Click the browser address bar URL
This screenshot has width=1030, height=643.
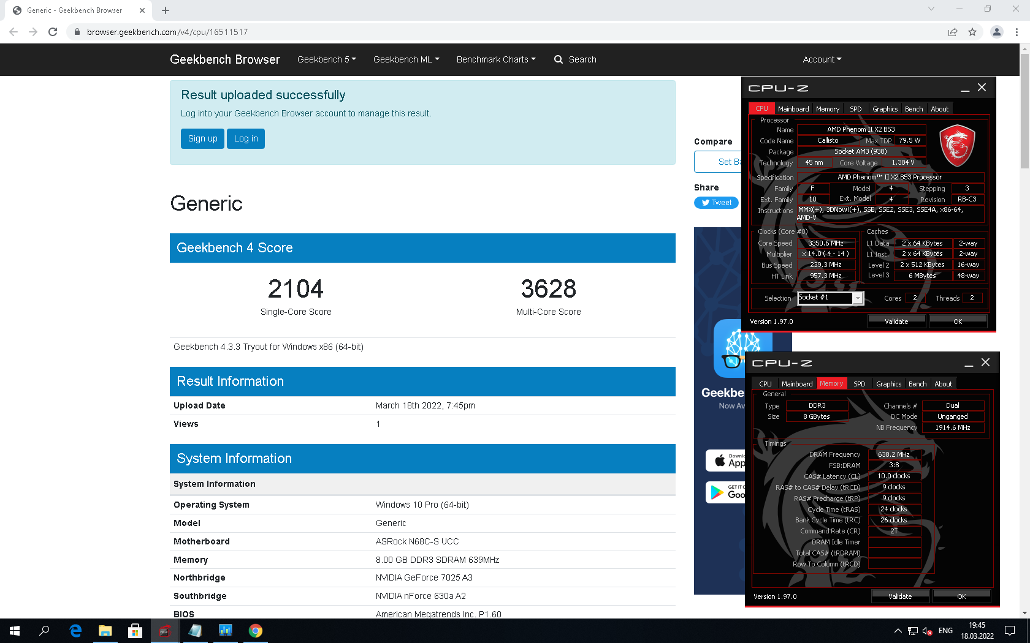(167, 32)
